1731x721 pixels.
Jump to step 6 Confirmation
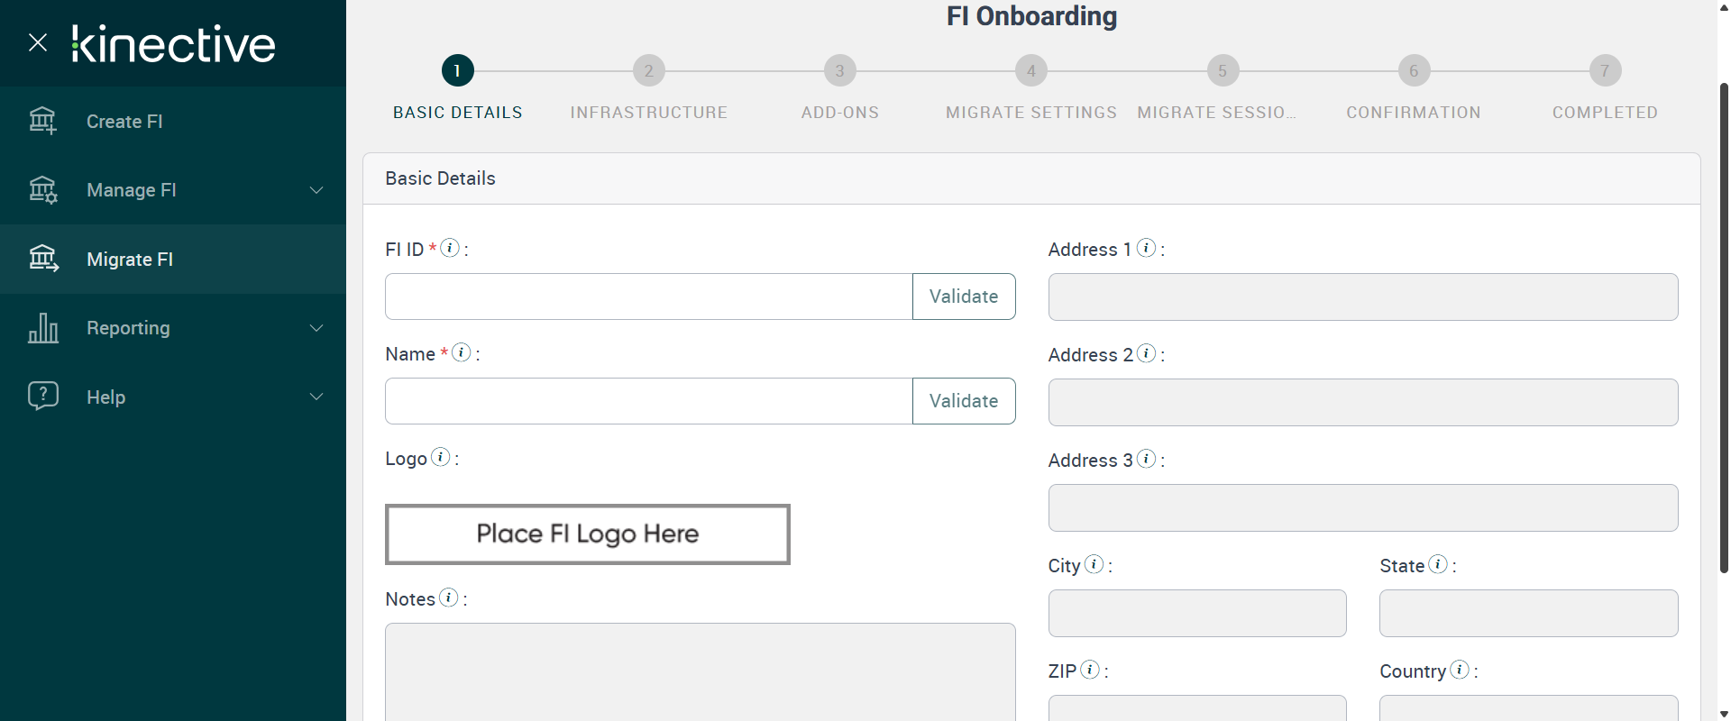(1413, 71)
